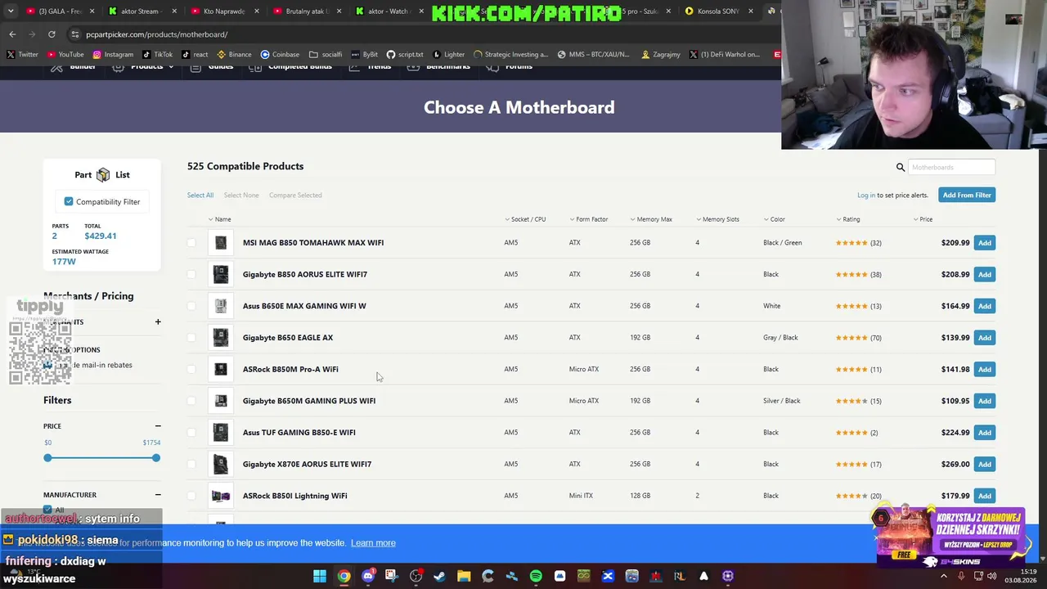Show hidden system tray icons
This screenshot has width=1047, height=589.
[x=943, y=576]
